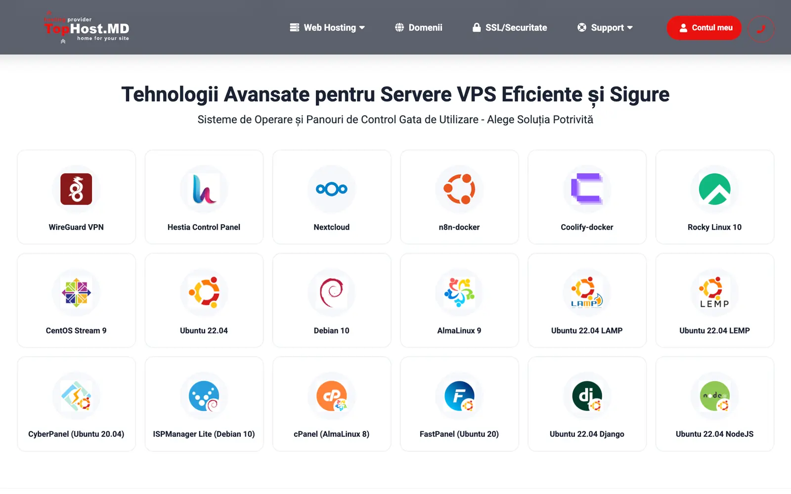Click the globe icon beside Domenii
Screen dimensions: 791x494
point(399,28)
